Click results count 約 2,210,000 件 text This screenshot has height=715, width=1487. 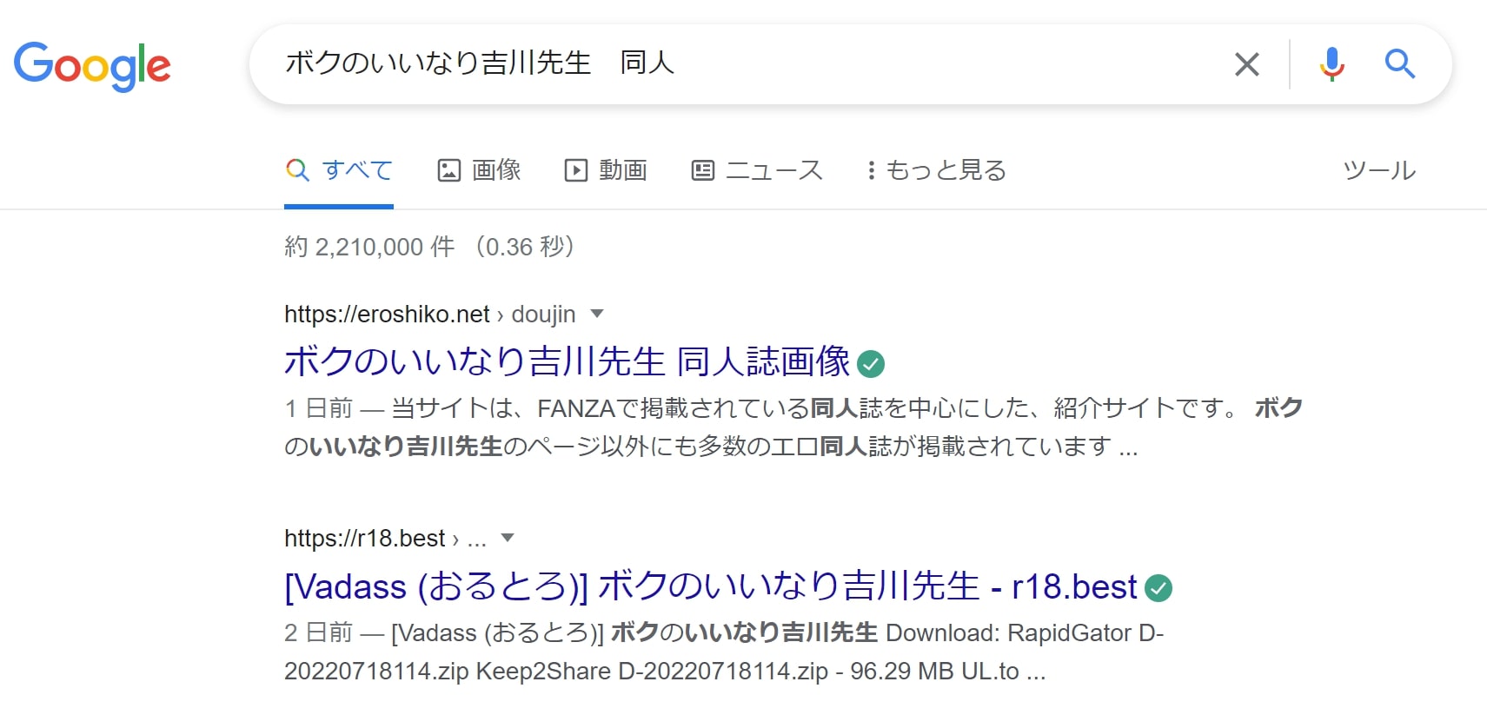point(369,247)
